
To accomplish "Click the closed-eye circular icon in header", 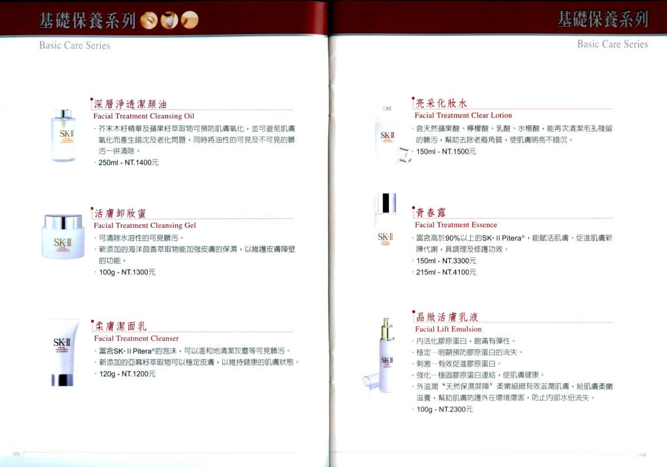I will [x=150, y=21].
